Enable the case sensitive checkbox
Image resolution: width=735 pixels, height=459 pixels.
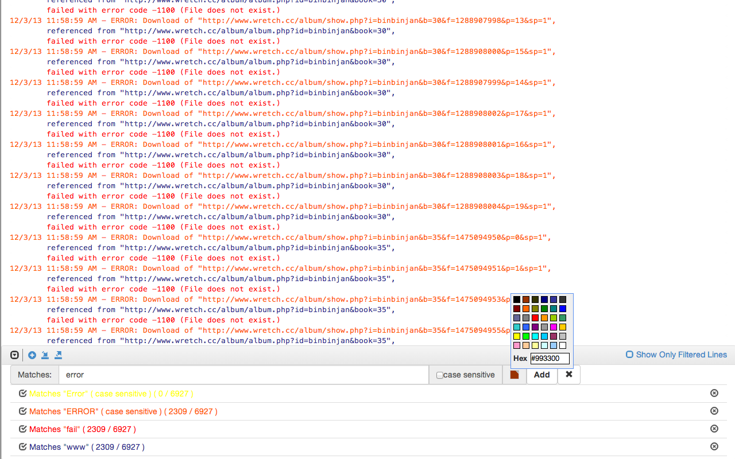[x=440, y=375]
